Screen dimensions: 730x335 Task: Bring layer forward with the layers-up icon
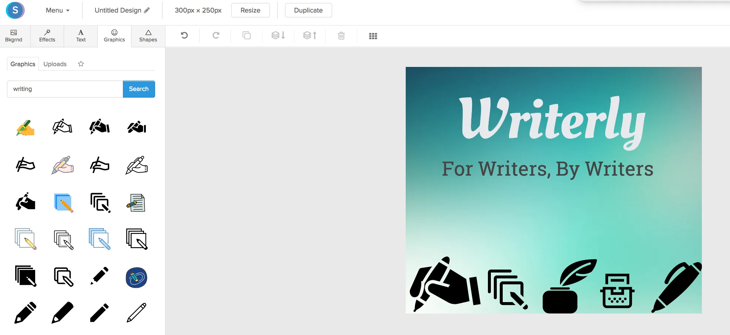[x=310, y=35]
